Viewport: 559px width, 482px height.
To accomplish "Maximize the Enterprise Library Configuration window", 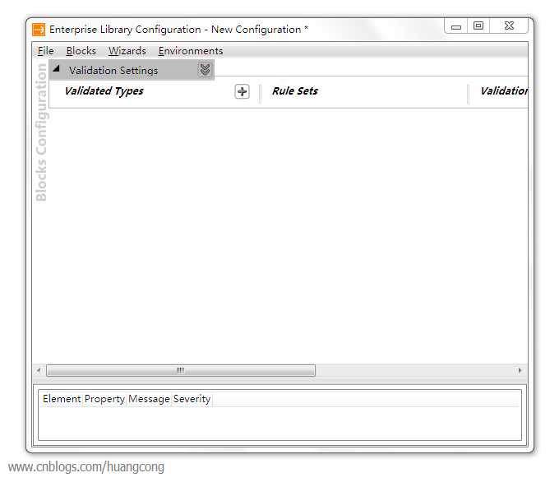I will [478, 25].
